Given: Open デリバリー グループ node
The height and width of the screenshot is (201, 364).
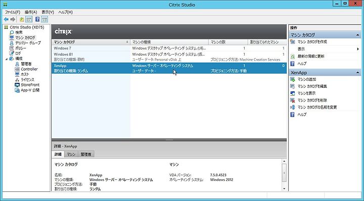Looking at the screenshot, I should [28, 43].
